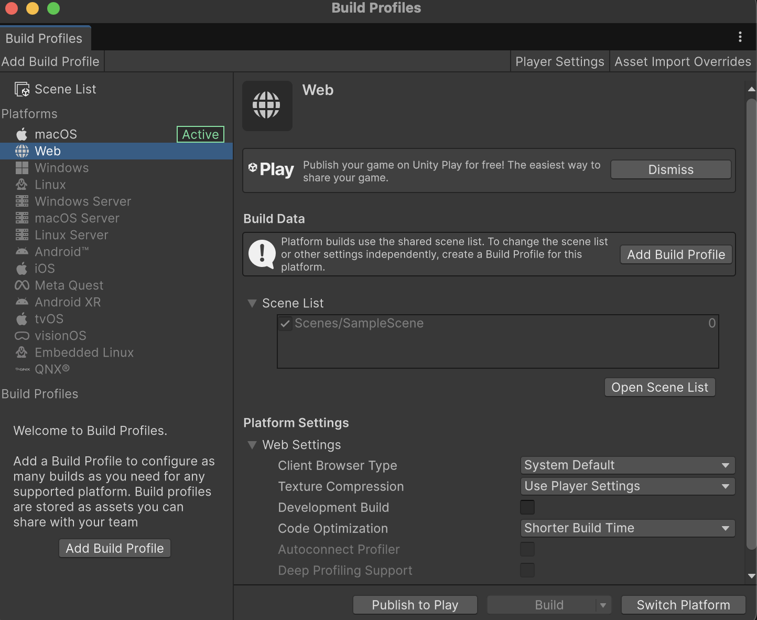Click the Linux penguin platform icon
Screen dimensions: 757x620
click(x=21, y=185)
